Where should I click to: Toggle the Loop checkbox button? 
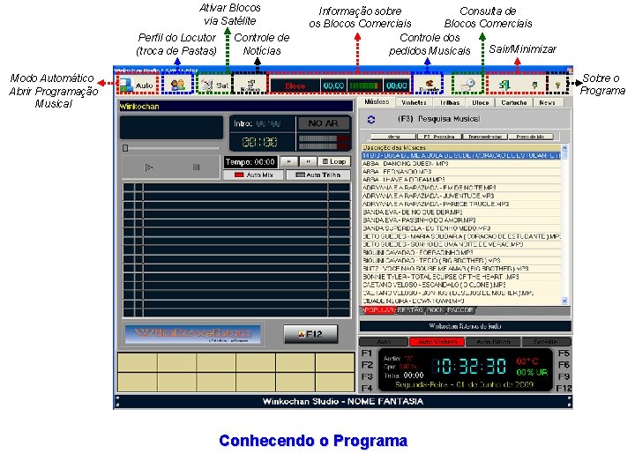point(334,161)
